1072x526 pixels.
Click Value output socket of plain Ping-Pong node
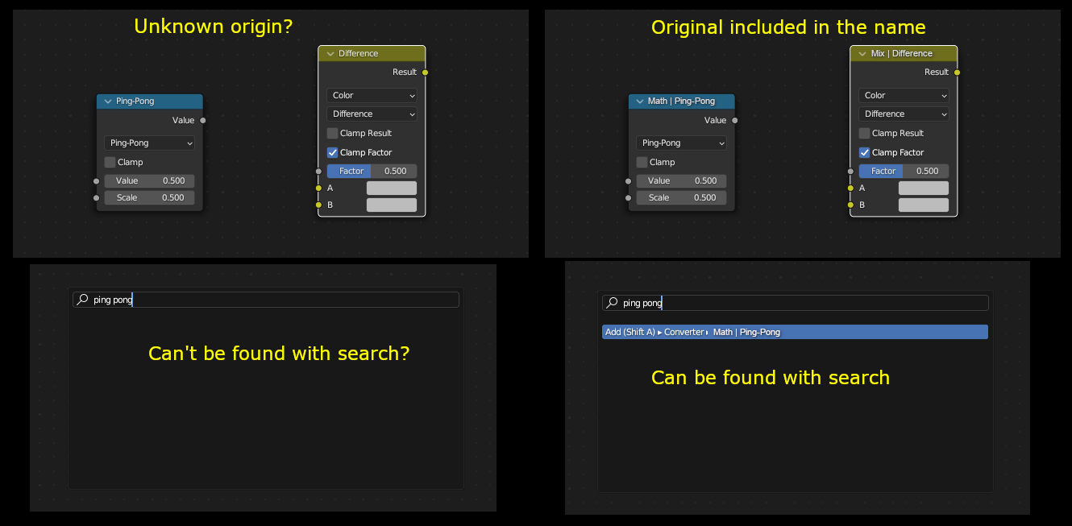coord(202,121)
